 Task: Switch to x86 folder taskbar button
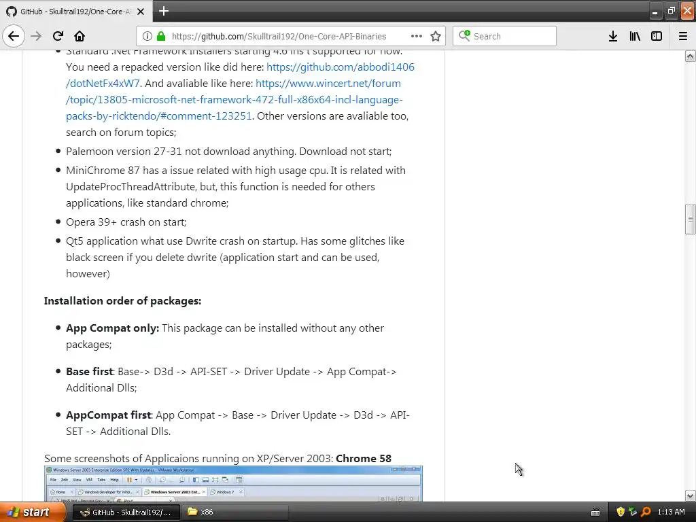point(235,512)
